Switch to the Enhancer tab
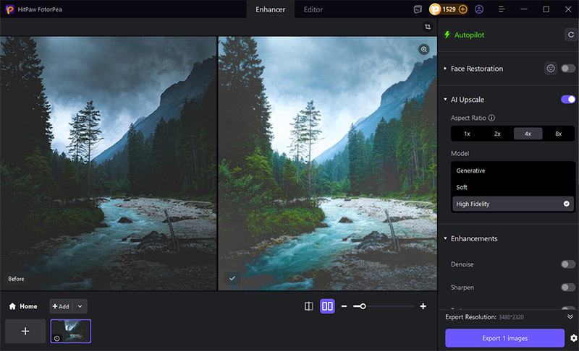This screenshot has height=351, width=579. tap(270, 9)
